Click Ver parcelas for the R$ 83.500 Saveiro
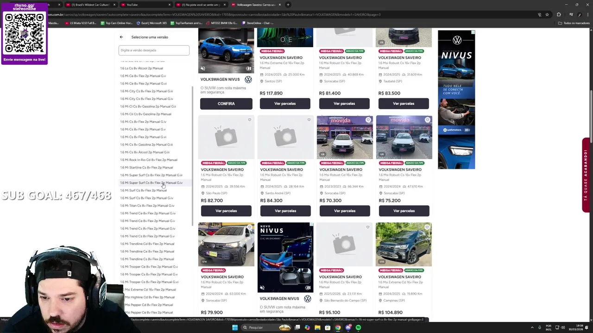The image size is (593, 333). click(404, 104)
